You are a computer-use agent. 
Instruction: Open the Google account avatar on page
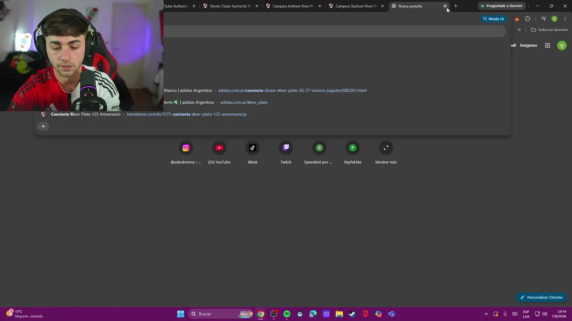(x=562, y=45)
